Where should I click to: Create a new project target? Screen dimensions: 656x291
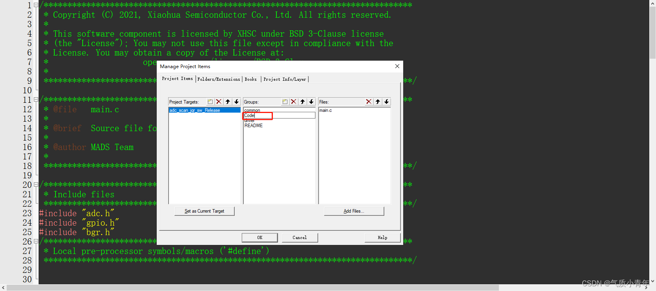coord(210,102)
